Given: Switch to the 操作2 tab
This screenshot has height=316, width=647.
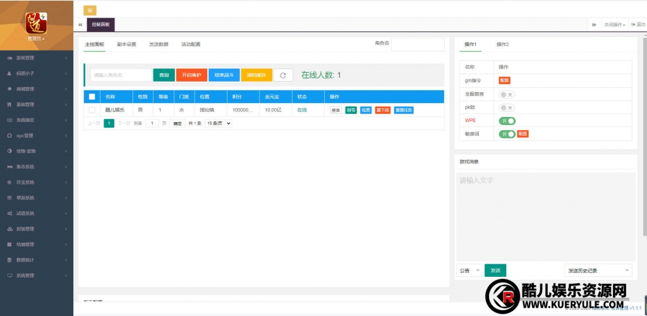Looking at the screenshot, I should pos(502,44).
